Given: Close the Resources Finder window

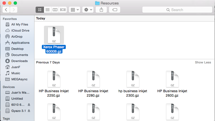Looking at the screenshot, I should [4, 3].
